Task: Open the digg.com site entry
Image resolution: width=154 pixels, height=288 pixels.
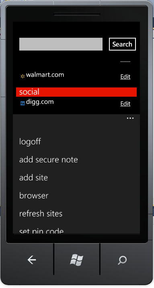Action: point(40,102)
